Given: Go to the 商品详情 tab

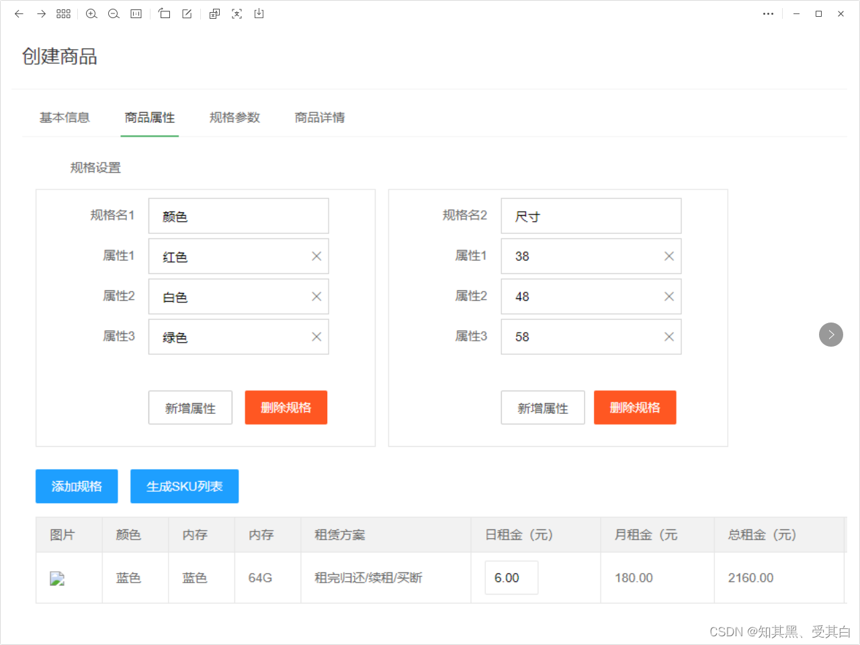Looking at the screenshot, I should point(320,118).
